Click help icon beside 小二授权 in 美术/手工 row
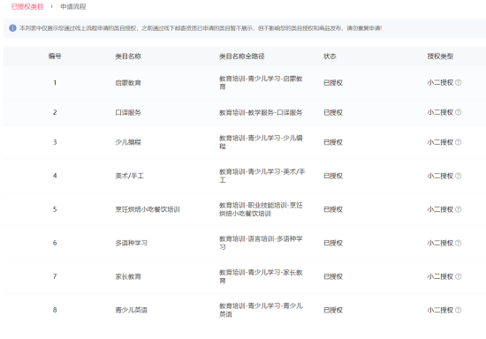The height and width of the screenshot is (339, 486). (458, 176)
